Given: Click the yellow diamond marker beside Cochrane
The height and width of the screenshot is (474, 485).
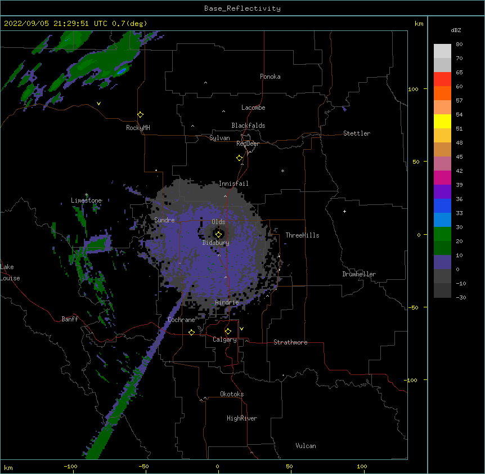Looking at the screenshot, I should coord(191,332).
